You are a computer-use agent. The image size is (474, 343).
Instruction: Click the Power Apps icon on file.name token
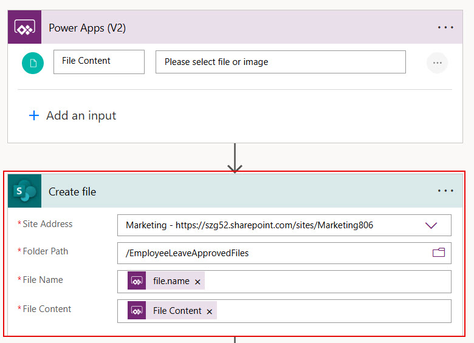tap(137, 281)
